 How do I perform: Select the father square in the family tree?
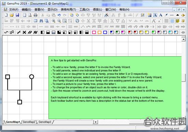click(x=8, y=77)
